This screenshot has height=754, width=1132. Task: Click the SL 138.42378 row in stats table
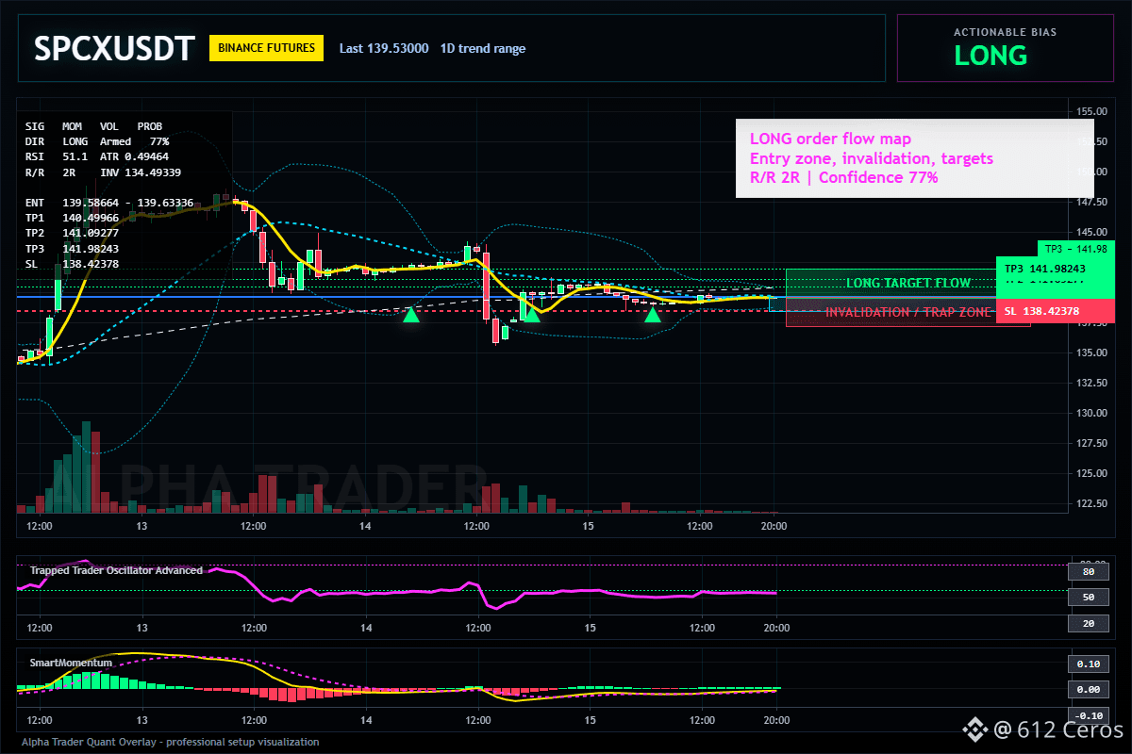(x=72, y=264)
